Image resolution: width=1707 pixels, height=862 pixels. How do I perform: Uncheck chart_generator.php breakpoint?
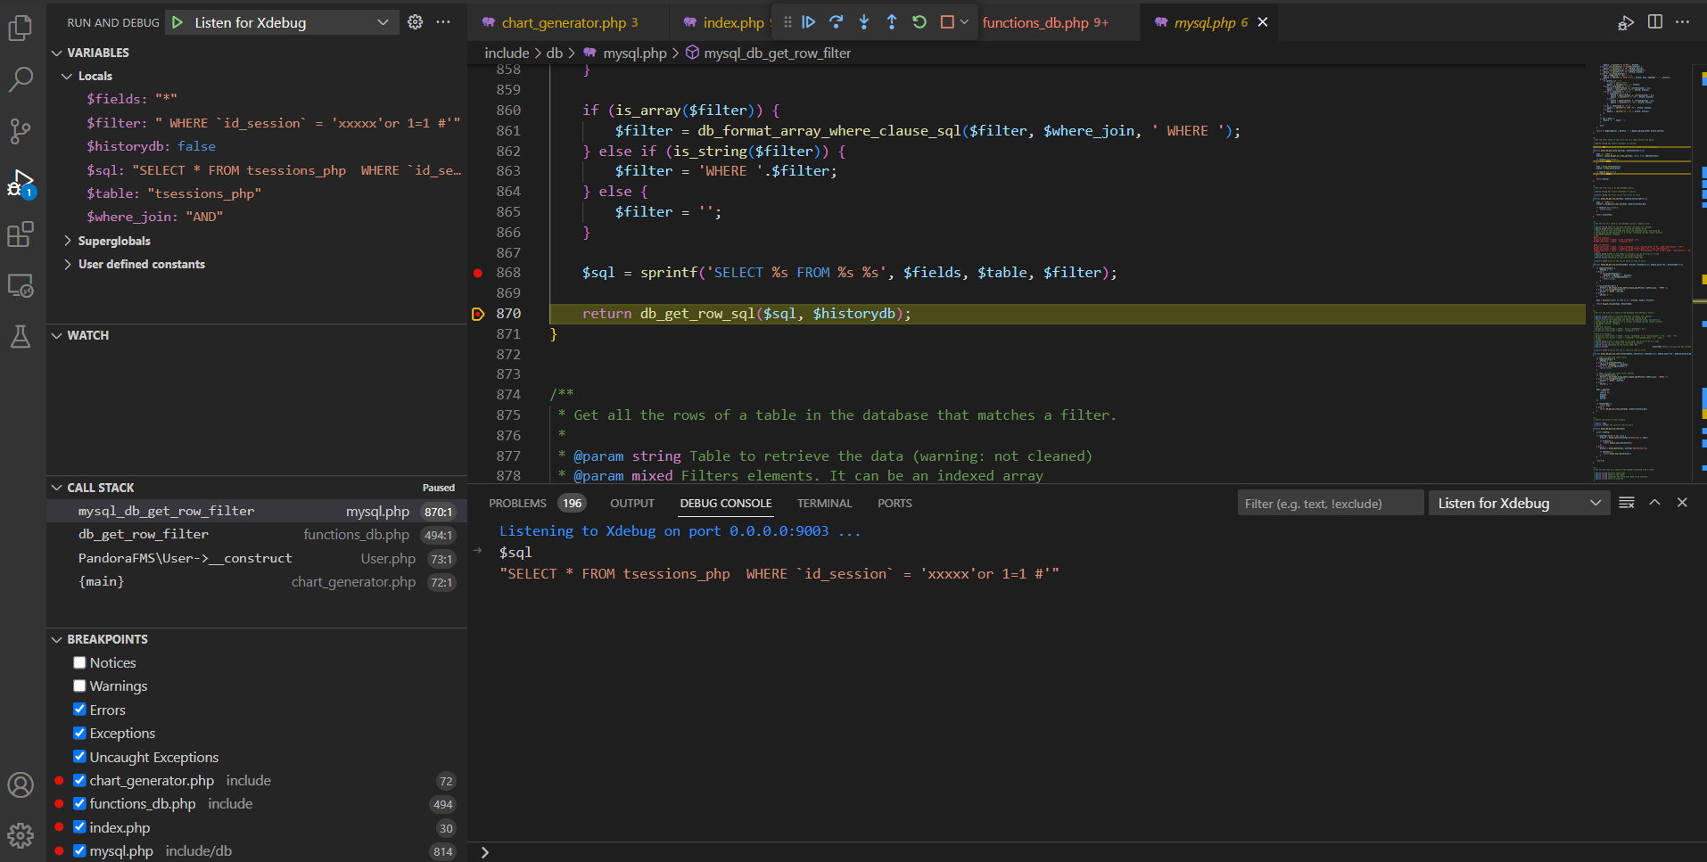point(79,780)
